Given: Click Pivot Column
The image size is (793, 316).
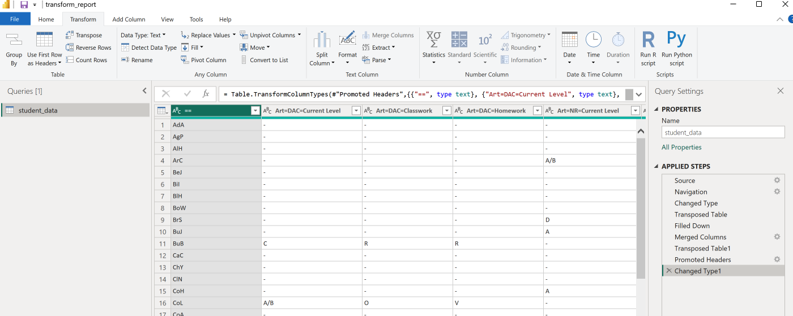Looking at the screenshot, I should coord(203,60).
